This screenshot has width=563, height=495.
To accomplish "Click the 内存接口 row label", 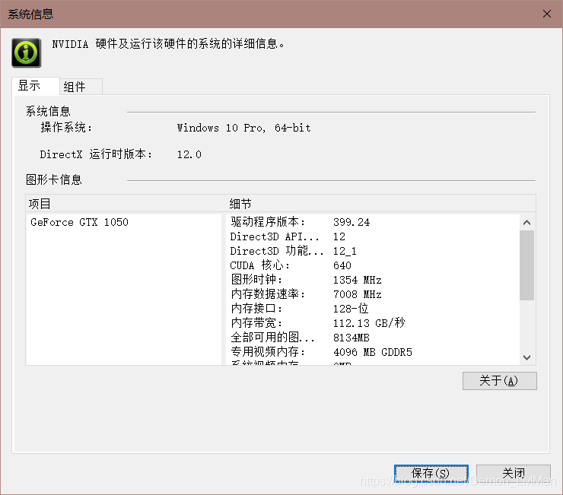I will click(x=256, y=309).
